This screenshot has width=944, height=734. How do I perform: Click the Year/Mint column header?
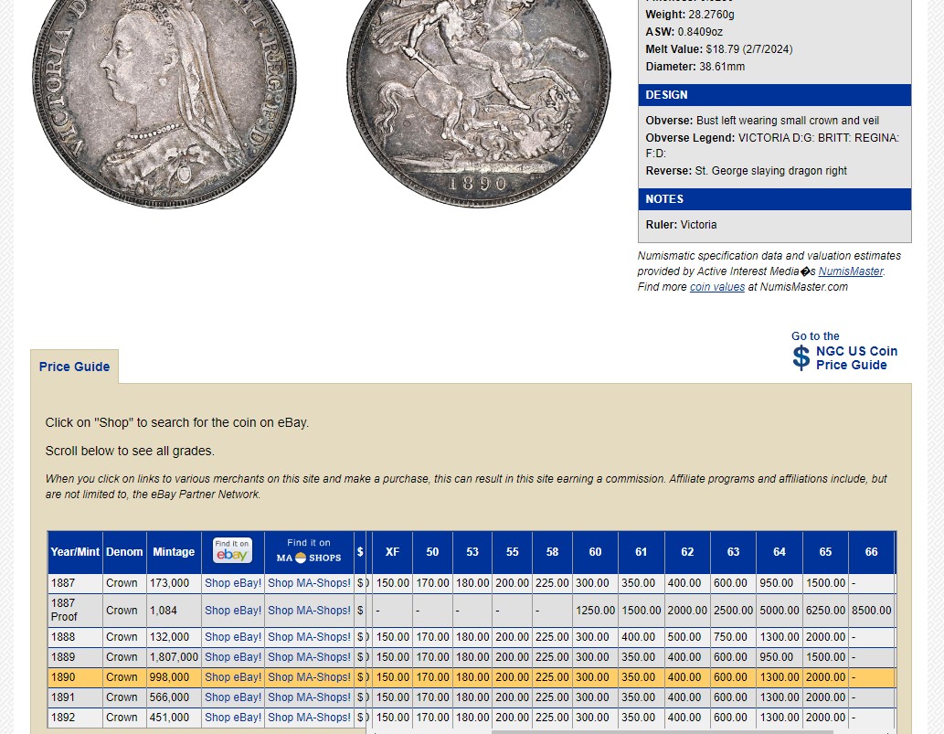75,552
